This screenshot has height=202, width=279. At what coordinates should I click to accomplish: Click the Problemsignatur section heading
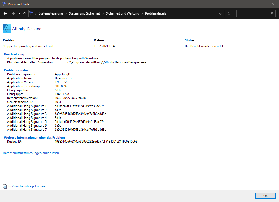16,70
